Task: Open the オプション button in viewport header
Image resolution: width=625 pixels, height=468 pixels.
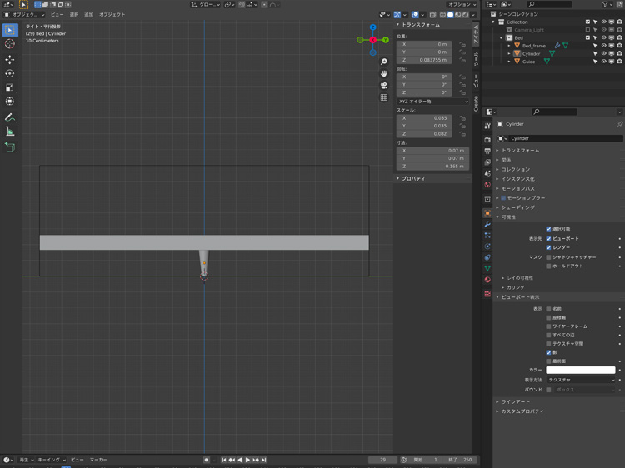Action: click(x=461, y=4)
